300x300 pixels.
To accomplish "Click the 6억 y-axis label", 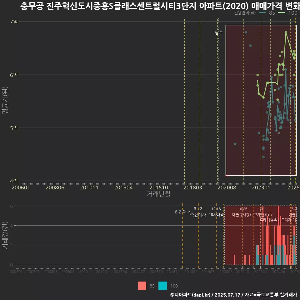I will 14,75.
